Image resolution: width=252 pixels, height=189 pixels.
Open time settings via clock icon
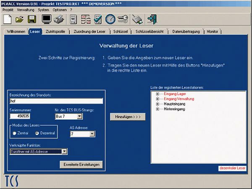tap(110, 19)
